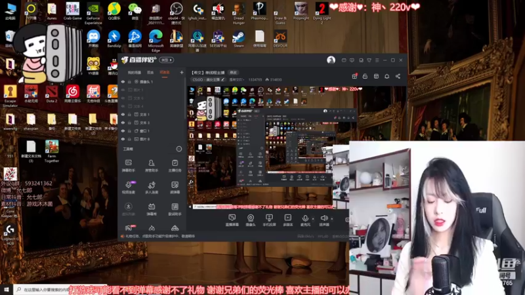Open 读弹幕 tool in toolbox
Screen dimensions: 525x295
click(x=175, y=187)
